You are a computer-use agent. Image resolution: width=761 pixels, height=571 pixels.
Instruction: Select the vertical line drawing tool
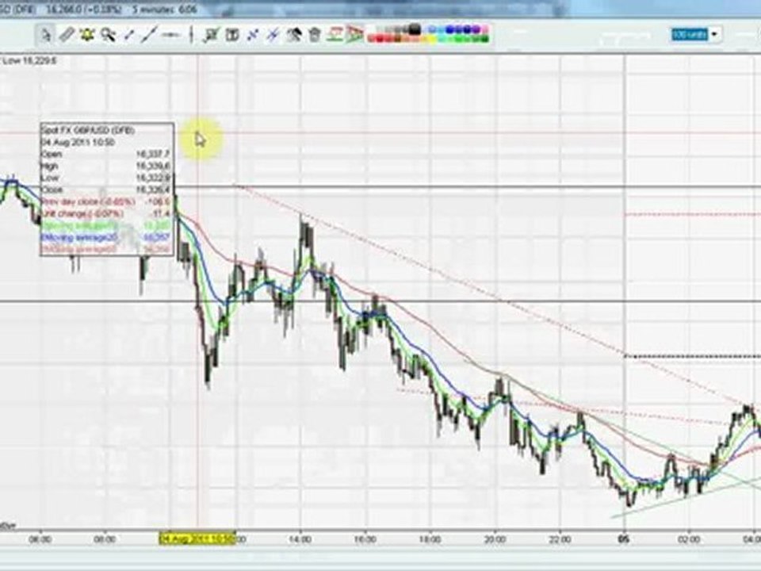(x=191, y=34)
